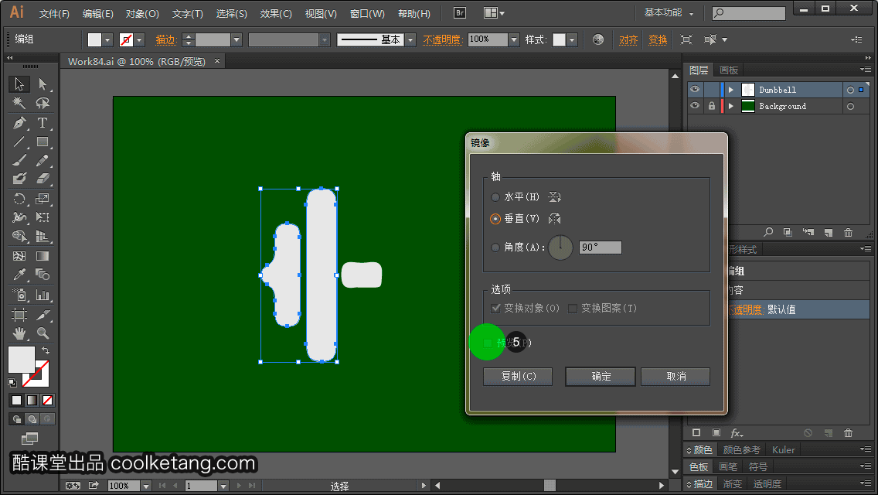Click the Copy button in Reflect dialog
The image size is (878, 495).
518,376
